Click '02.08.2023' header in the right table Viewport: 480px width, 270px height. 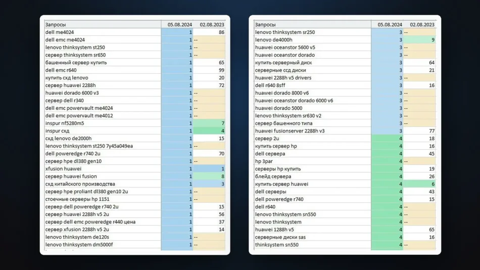pyautogui.click(x=419, y=24)
